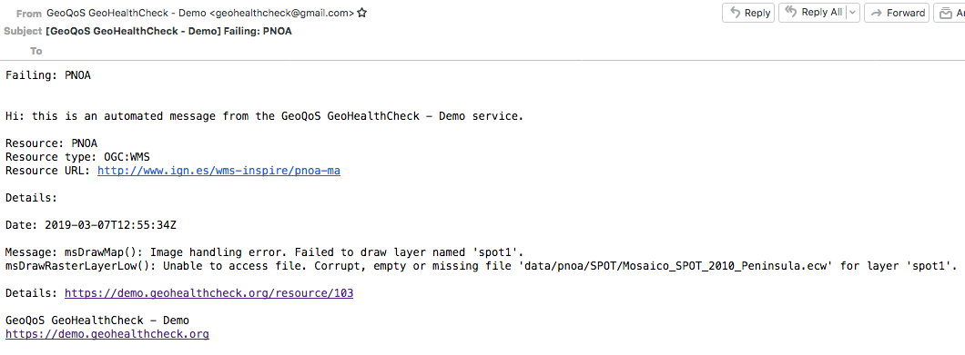Open the ign.es pnoa-ma resource URL
The image size is (965, 355).
click(218, 171)
